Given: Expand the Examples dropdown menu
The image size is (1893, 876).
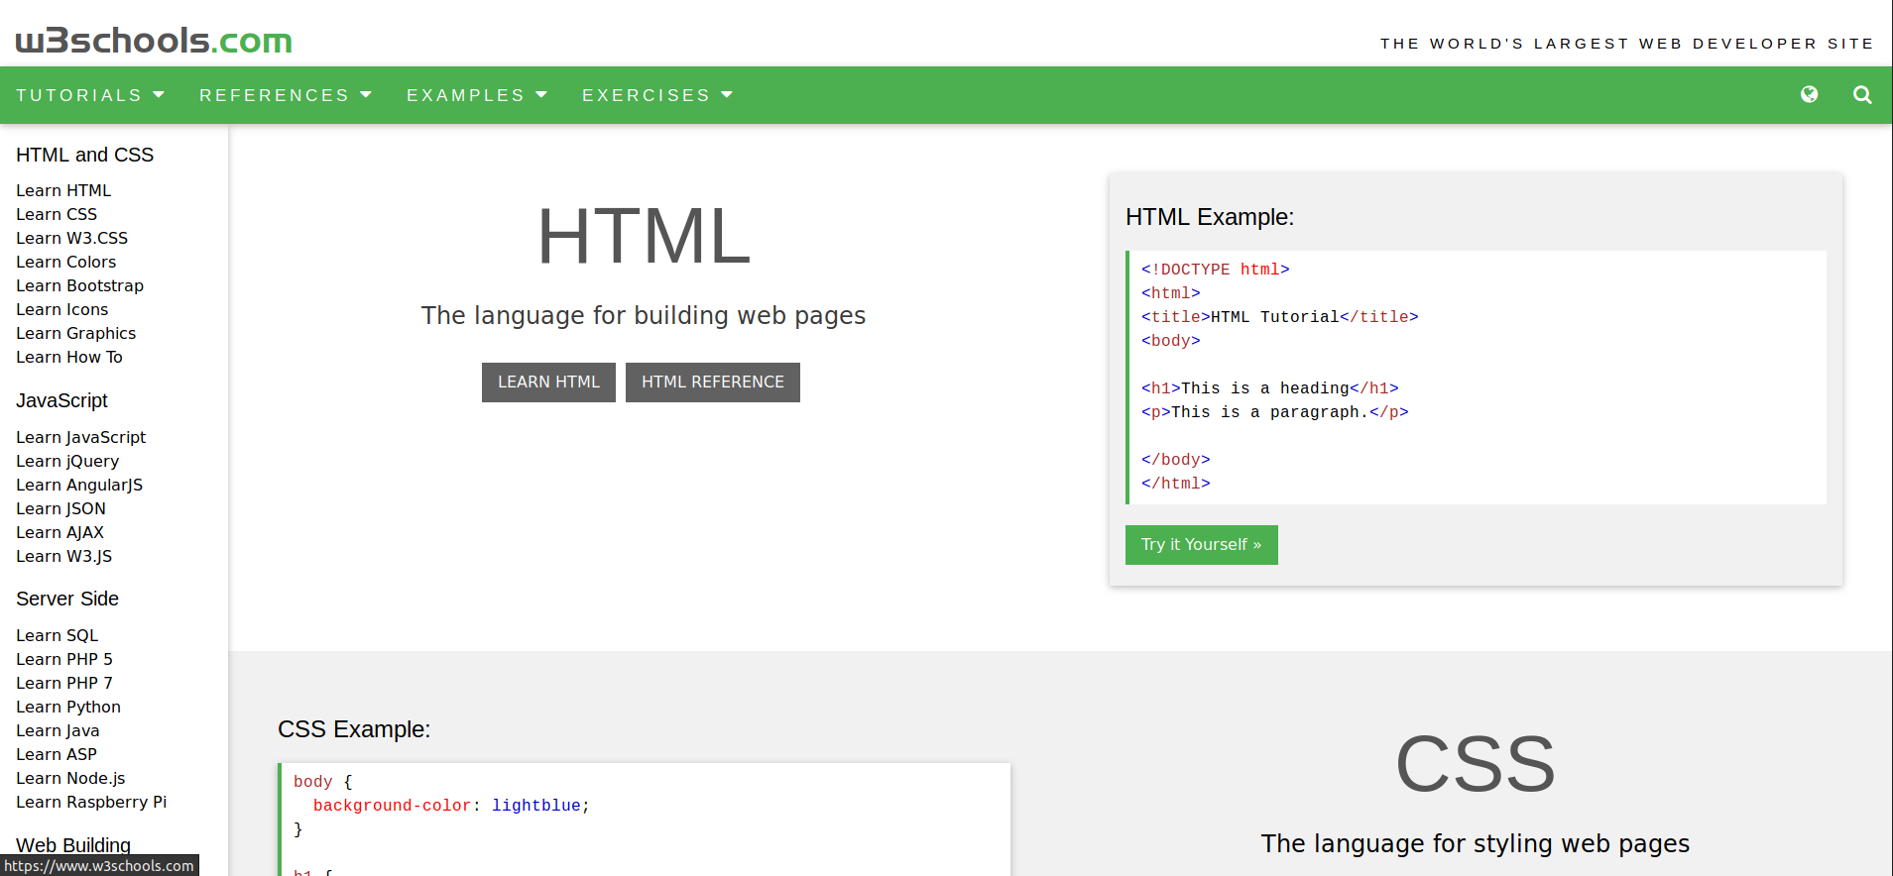Looking at the screenshot, I should [477, 95].
